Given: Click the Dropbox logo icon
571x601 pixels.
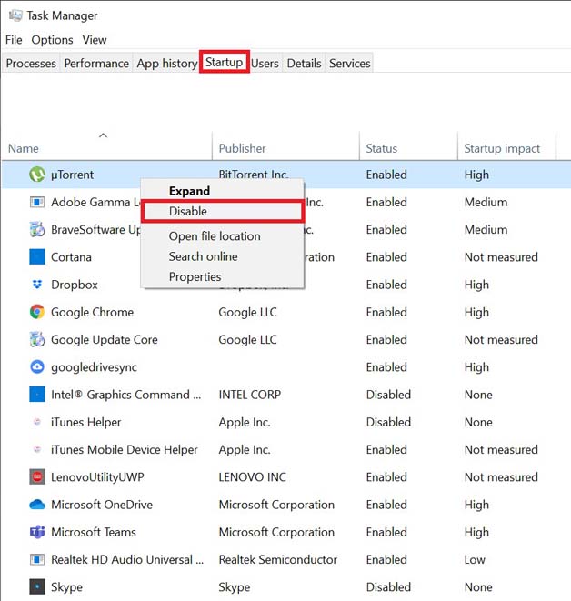Looking at the screenshot, I should (x=37, y=285).
